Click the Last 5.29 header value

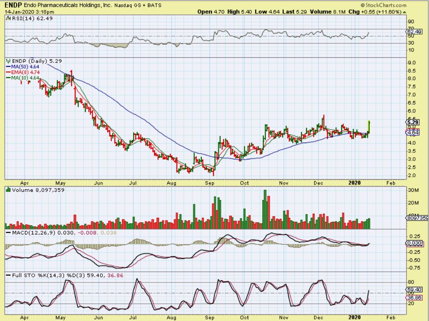point(294,12)
